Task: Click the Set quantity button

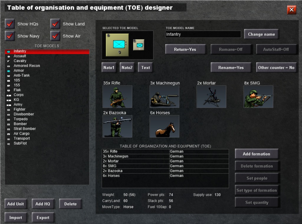Action: click(257, 202)
